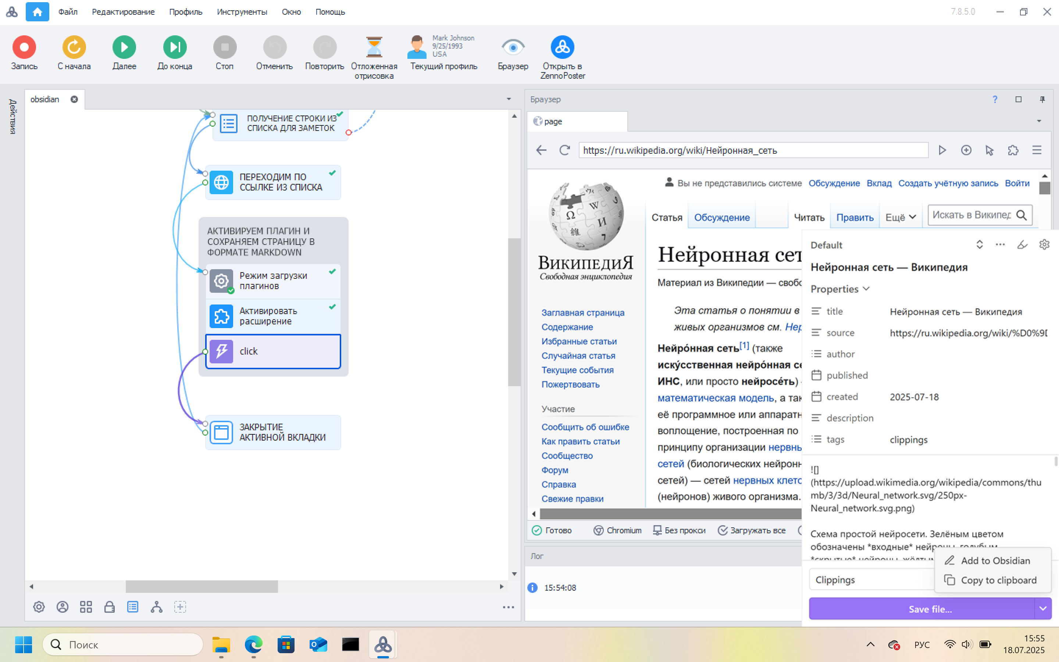Select the Переходим по ссылке из списка block
This screenshot has width=1059, height=662.
pyautogui.click(x=273, y=182)
